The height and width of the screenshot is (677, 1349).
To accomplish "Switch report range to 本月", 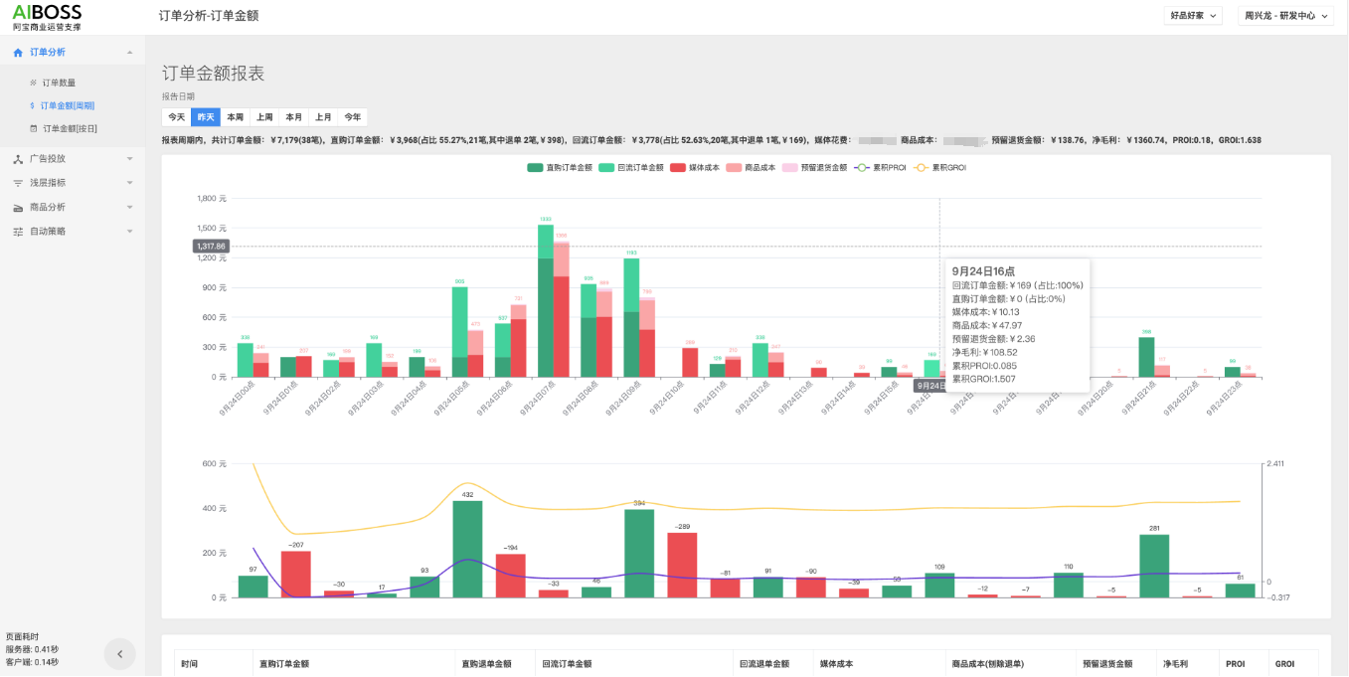I will (x=293, y=117).
